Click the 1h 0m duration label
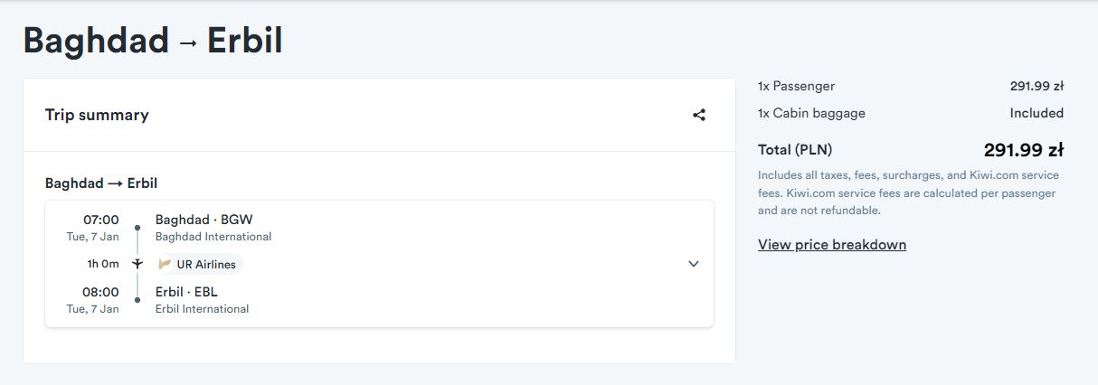This screenshot has width=1098, height=385. coord(103,265)
